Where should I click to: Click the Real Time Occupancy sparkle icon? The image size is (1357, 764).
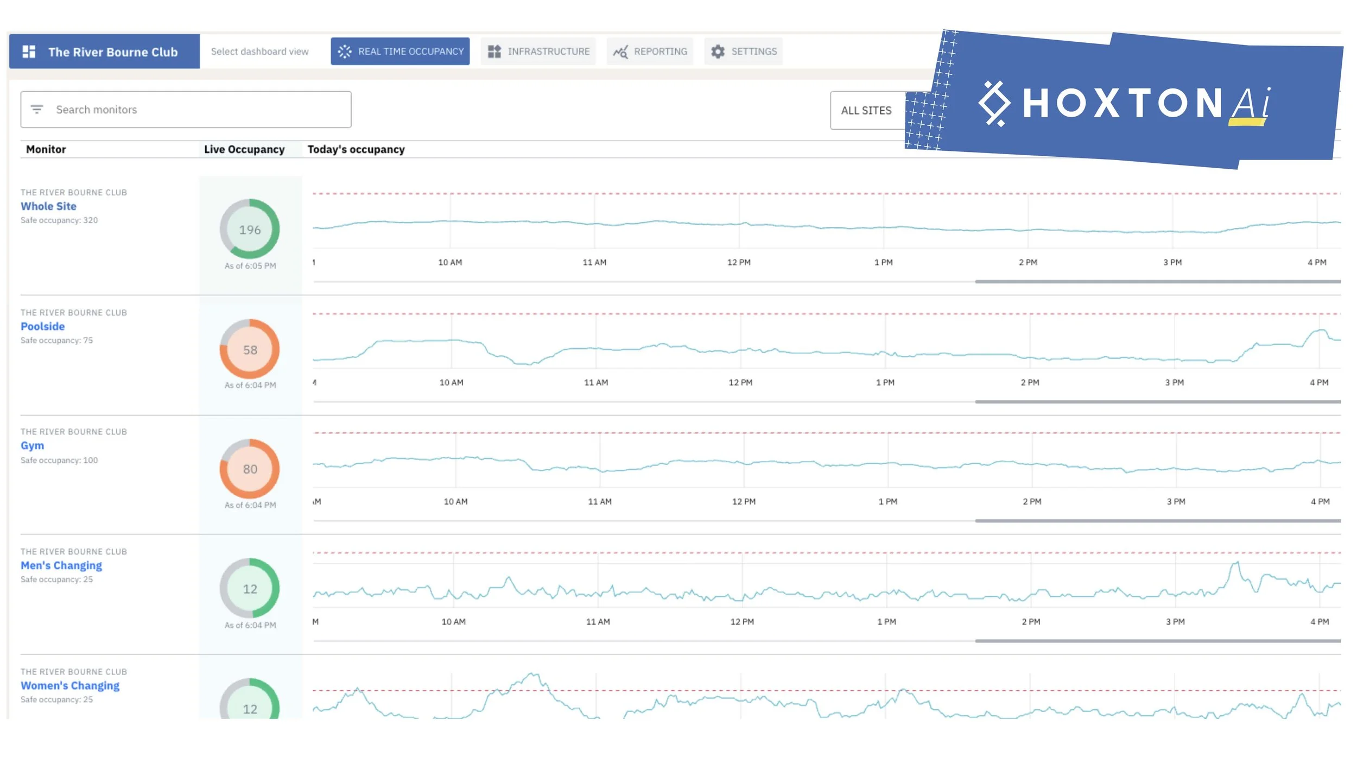point(345,52)
